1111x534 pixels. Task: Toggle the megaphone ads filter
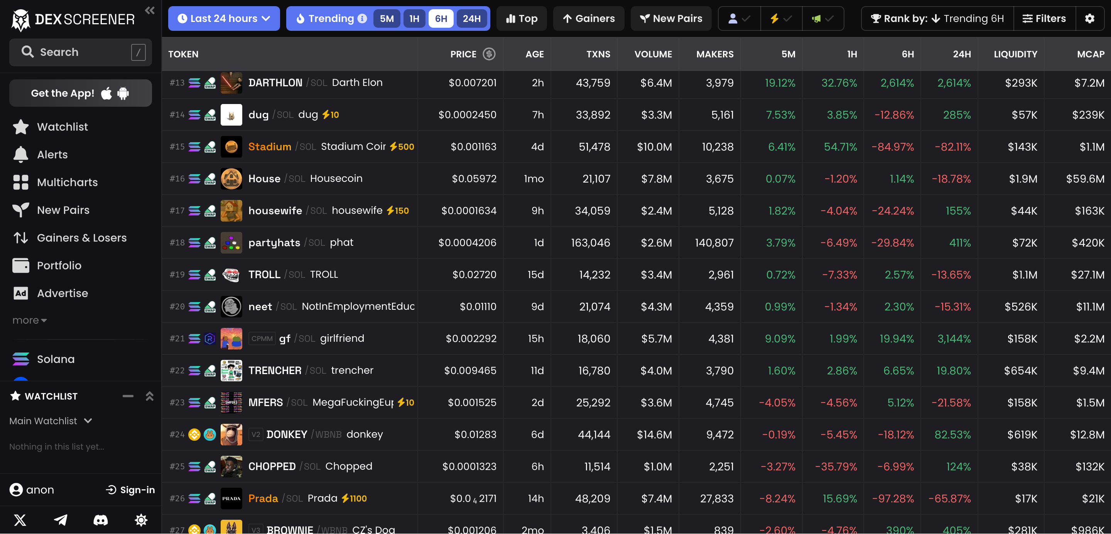pos(822,18)
